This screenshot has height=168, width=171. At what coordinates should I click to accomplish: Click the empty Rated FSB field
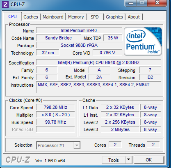point(55,129)
